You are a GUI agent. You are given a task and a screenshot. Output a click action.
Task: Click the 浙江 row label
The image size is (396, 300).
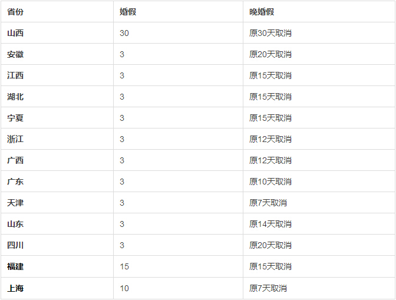15,139
